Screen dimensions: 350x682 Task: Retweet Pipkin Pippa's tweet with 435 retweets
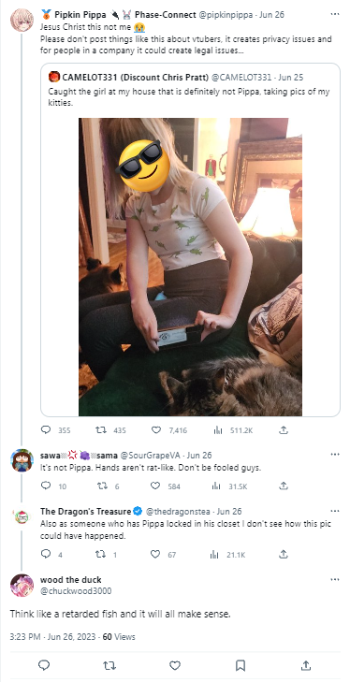(x=101, y=429)
